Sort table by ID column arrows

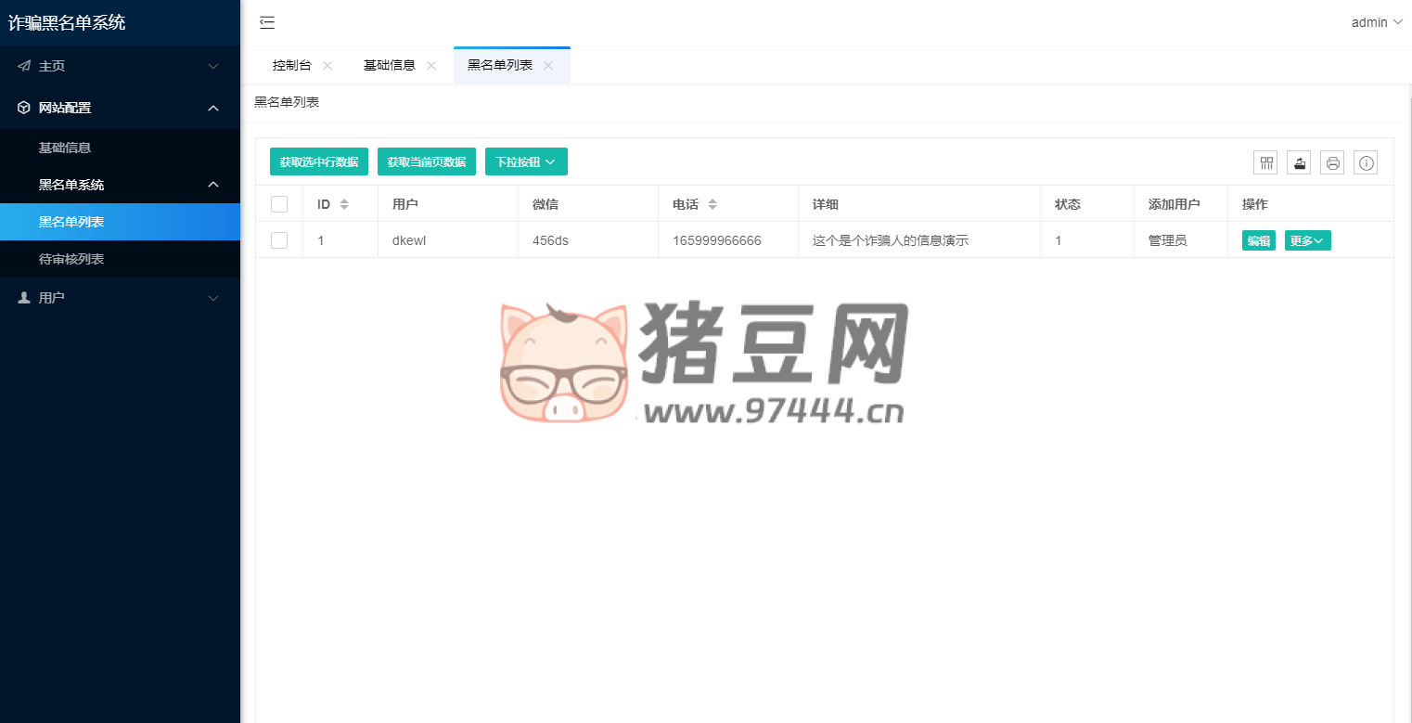pos(344,204)
